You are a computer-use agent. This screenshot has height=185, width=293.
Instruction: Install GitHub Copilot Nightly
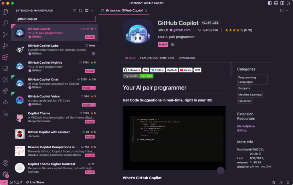coord(90,71)
